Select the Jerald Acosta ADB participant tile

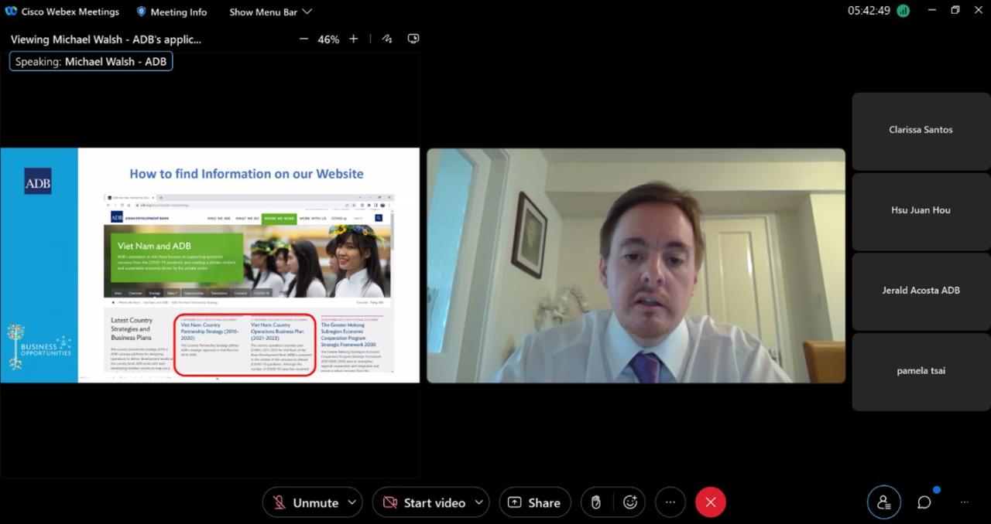pos(921,292)
